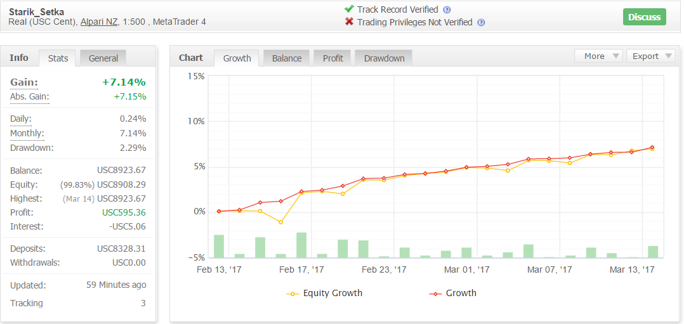The height and width of the screenshot is (324, 684).
Task: Open the Discuss button
Action: pos(644,17)
